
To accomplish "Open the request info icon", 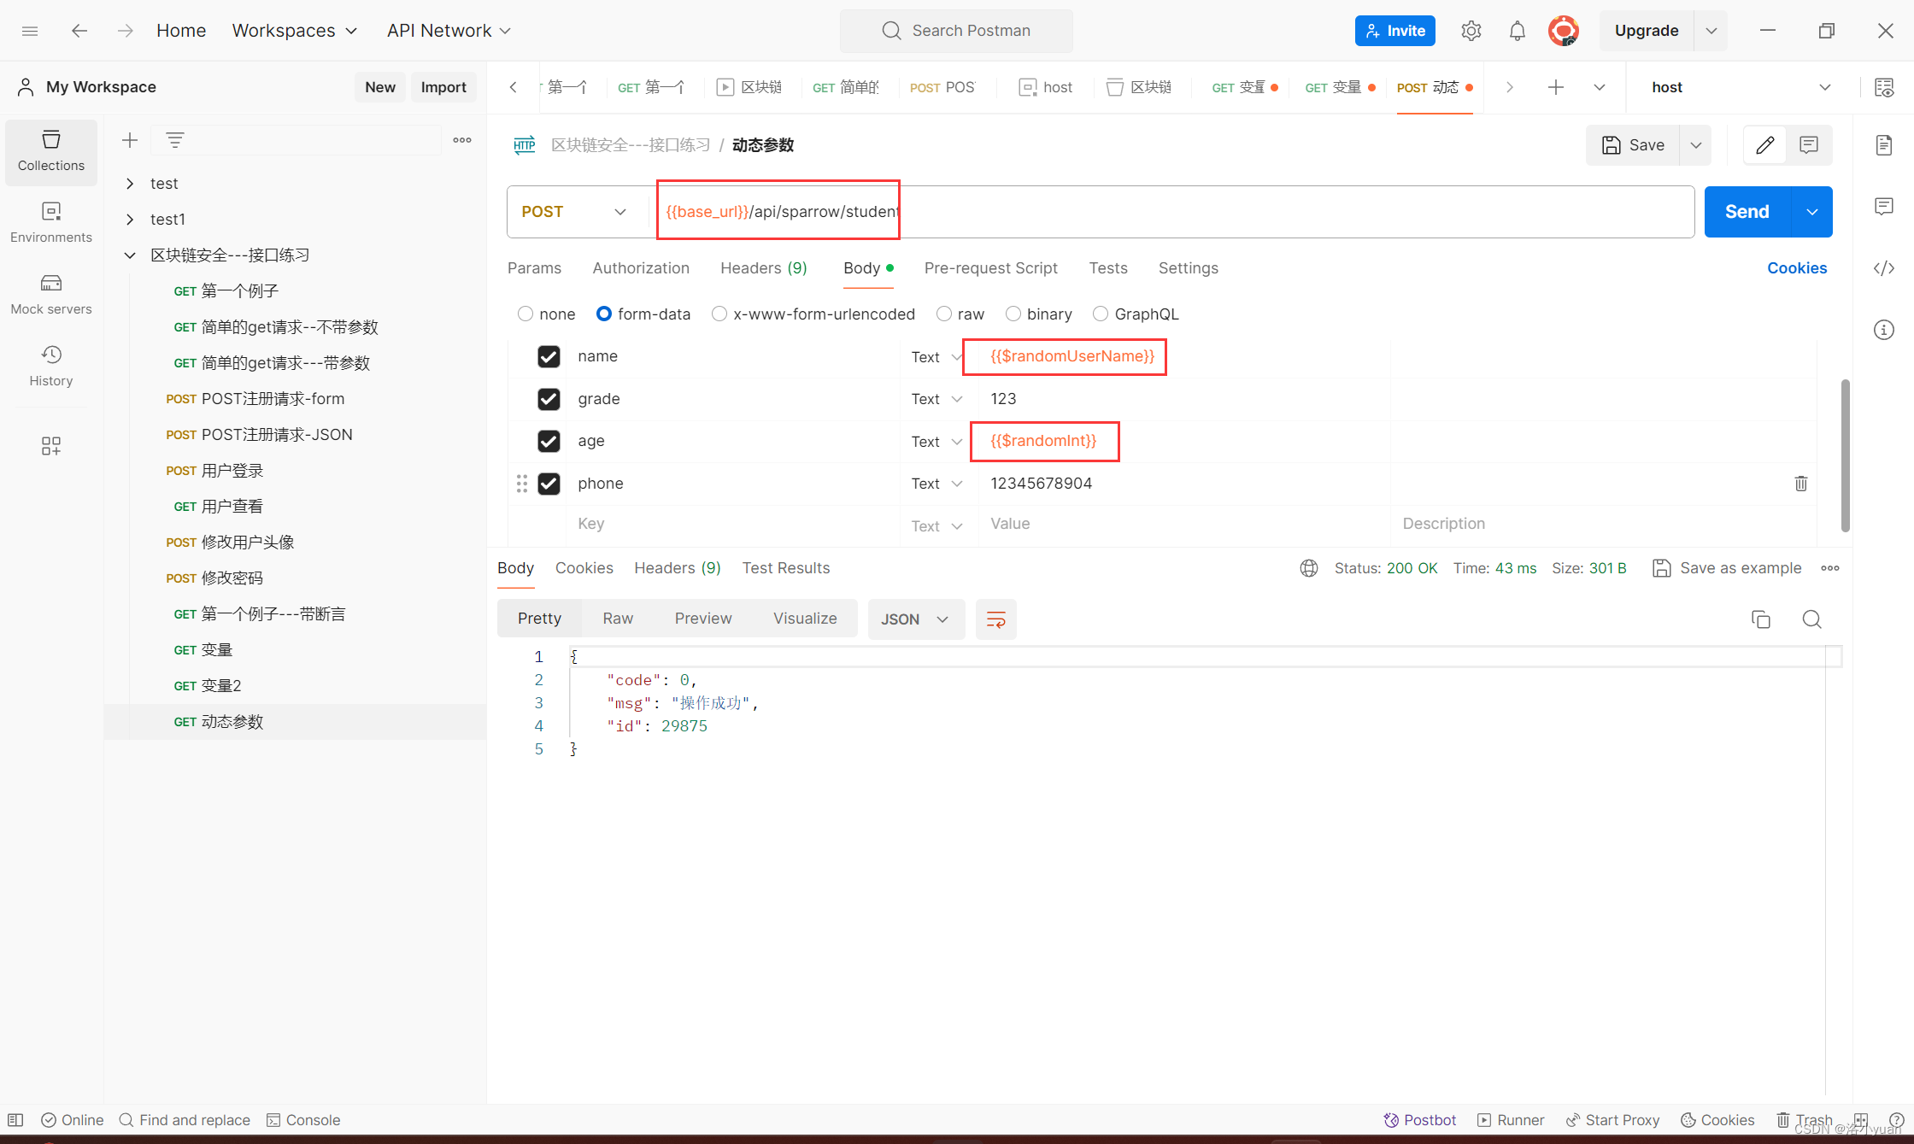I will [x=1883, y=330].
